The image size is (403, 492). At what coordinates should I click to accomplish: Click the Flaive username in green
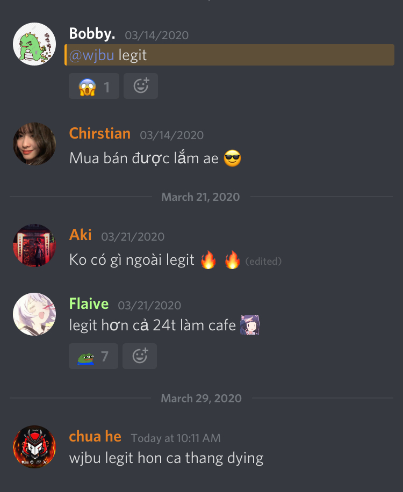click(x=89, y=303)
